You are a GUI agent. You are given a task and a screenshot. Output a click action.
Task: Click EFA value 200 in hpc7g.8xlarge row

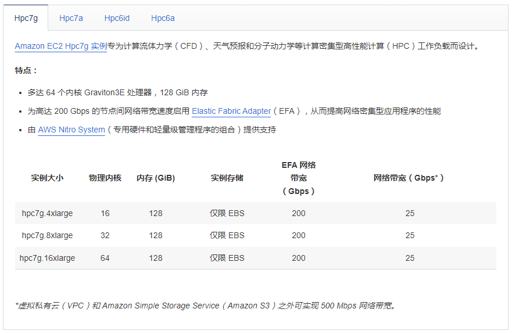click(299, 235)
